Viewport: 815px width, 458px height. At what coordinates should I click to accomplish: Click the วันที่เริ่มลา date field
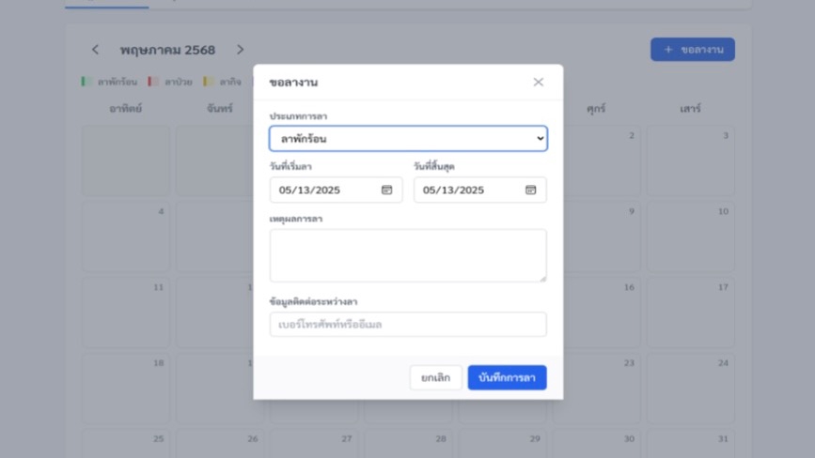point(324,190)
